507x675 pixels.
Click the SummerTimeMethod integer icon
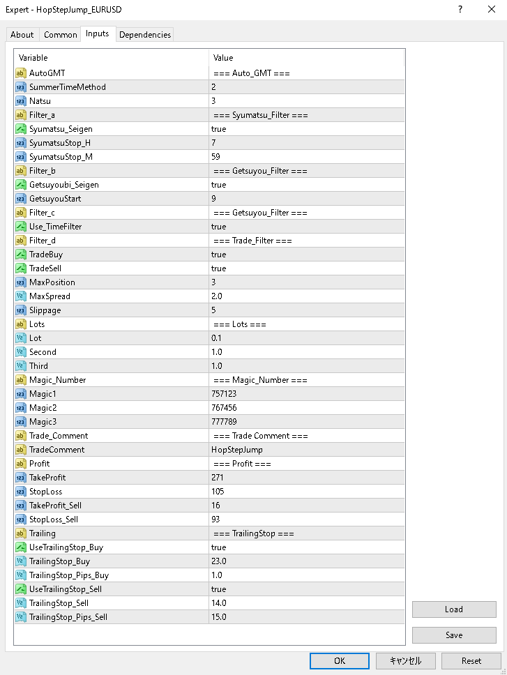tap(20, 87)
